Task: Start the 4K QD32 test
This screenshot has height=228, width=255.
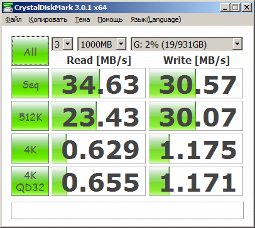Action: 30,181
